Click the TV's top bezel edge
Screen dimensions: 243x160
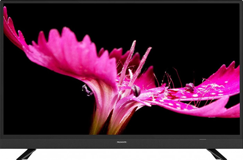coord(121,2)
